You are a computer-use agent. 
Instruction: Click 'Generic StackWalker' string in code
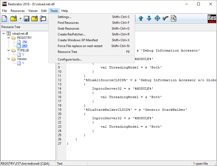pyautogui.click(x=165, y=110)
